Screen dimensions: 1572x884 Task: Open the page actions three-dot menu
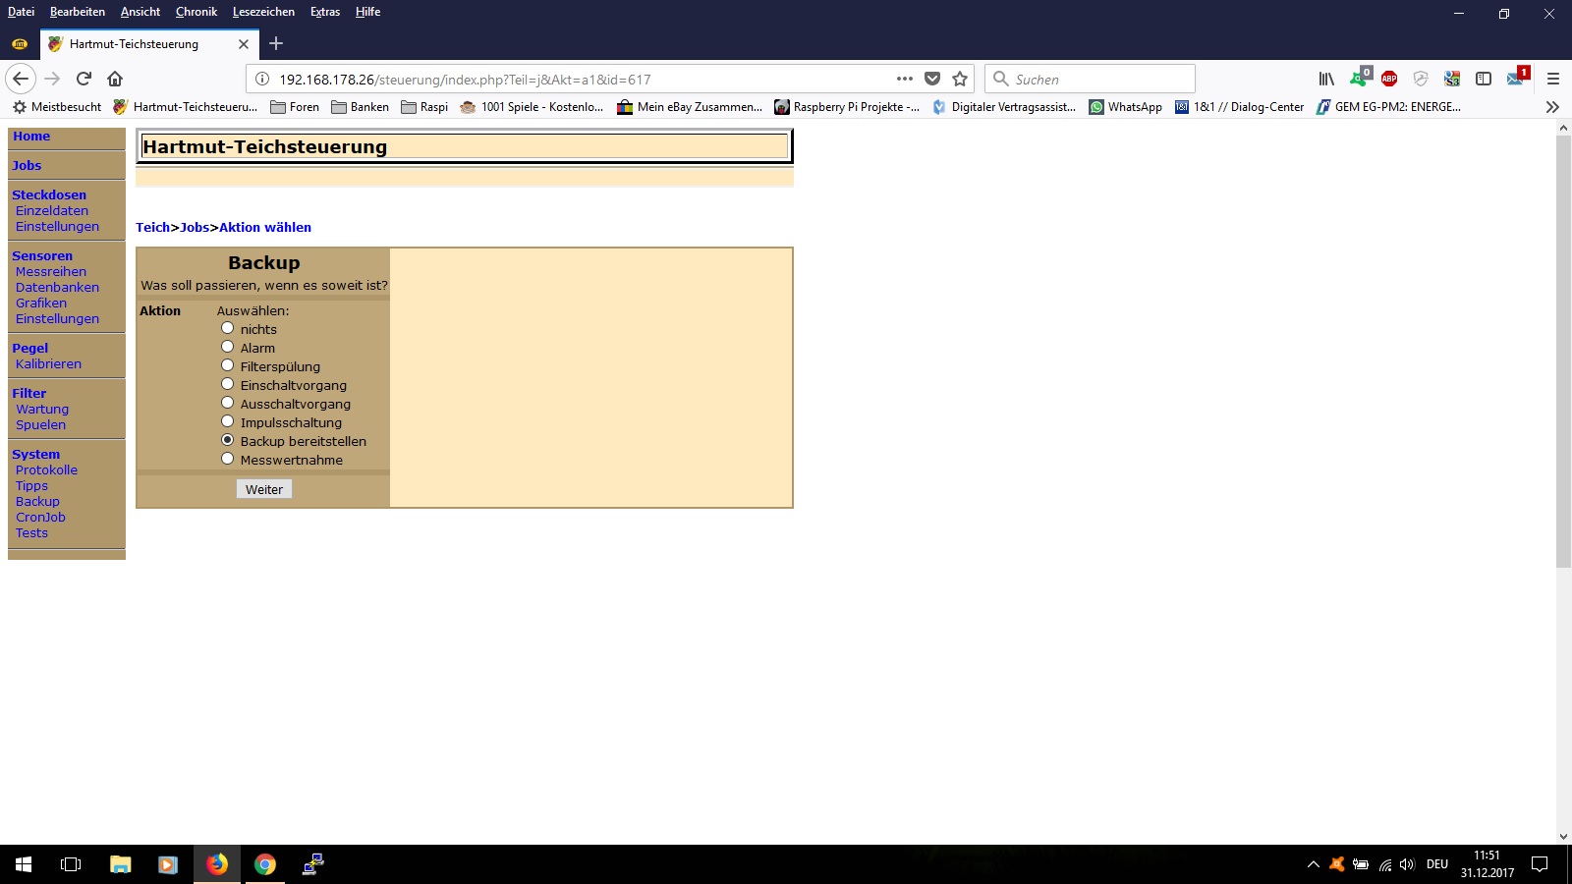coord(905,79)
